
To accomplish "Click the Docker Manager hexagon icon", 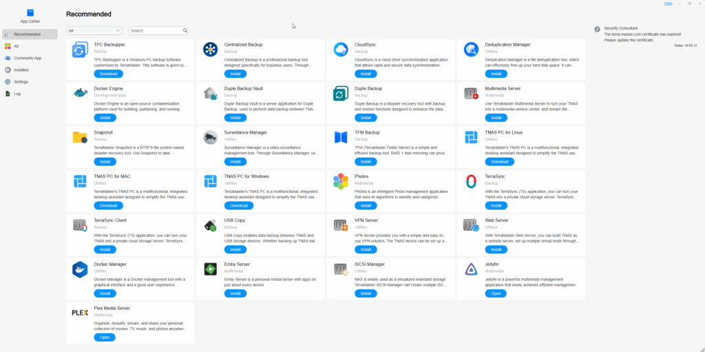I will coord(80,269).
